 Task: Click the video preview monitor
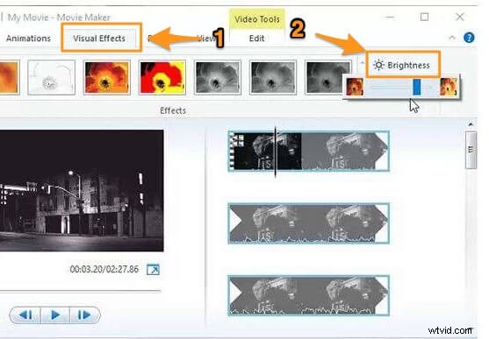click(x=82, y=190)
